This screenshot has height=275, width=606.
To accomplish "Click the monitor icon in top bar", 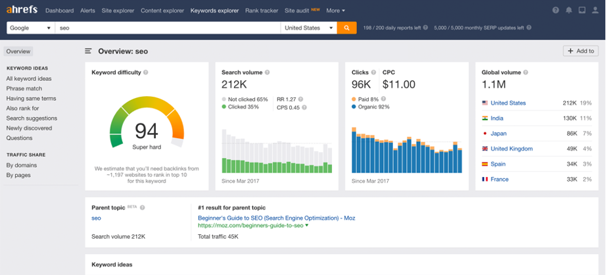I will coord(581,11).
